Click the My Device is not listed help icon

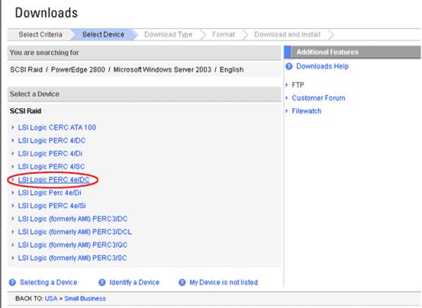[x=182, y=283]
